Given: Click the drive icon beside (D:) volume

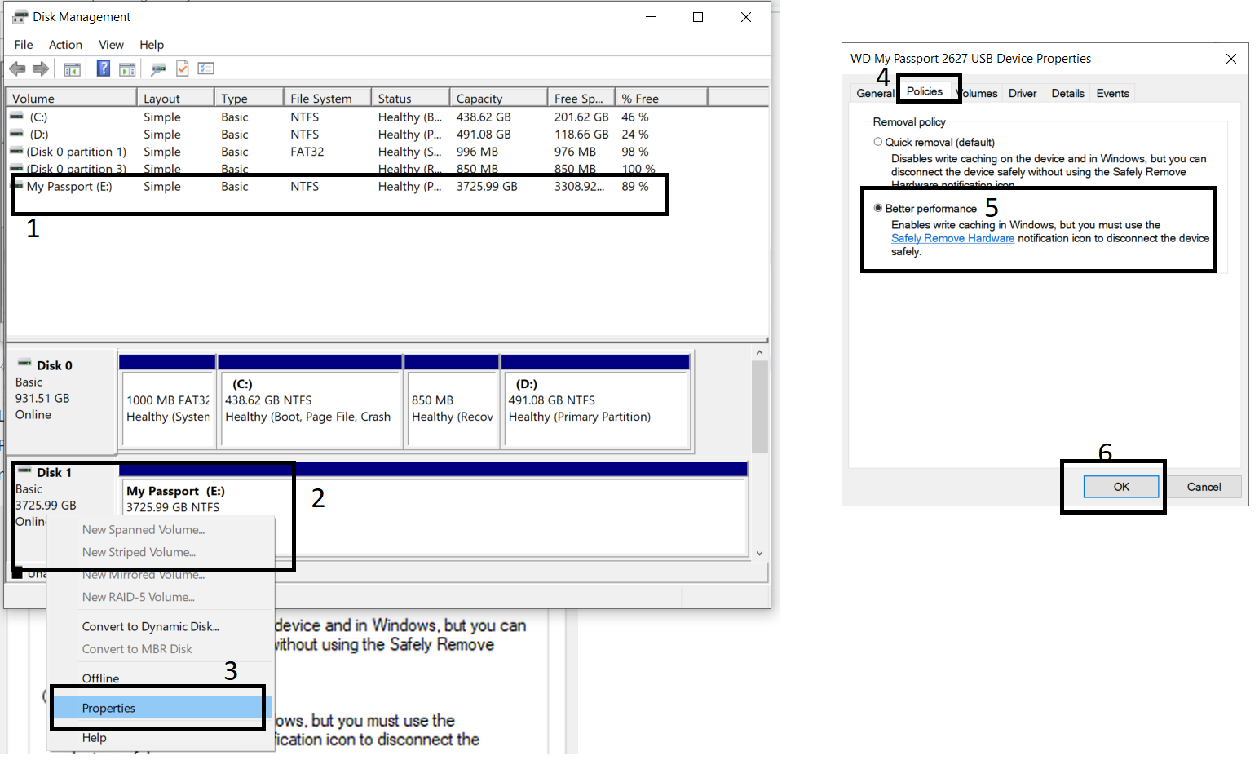Looking at the screenshot, I should click(16, 134).
